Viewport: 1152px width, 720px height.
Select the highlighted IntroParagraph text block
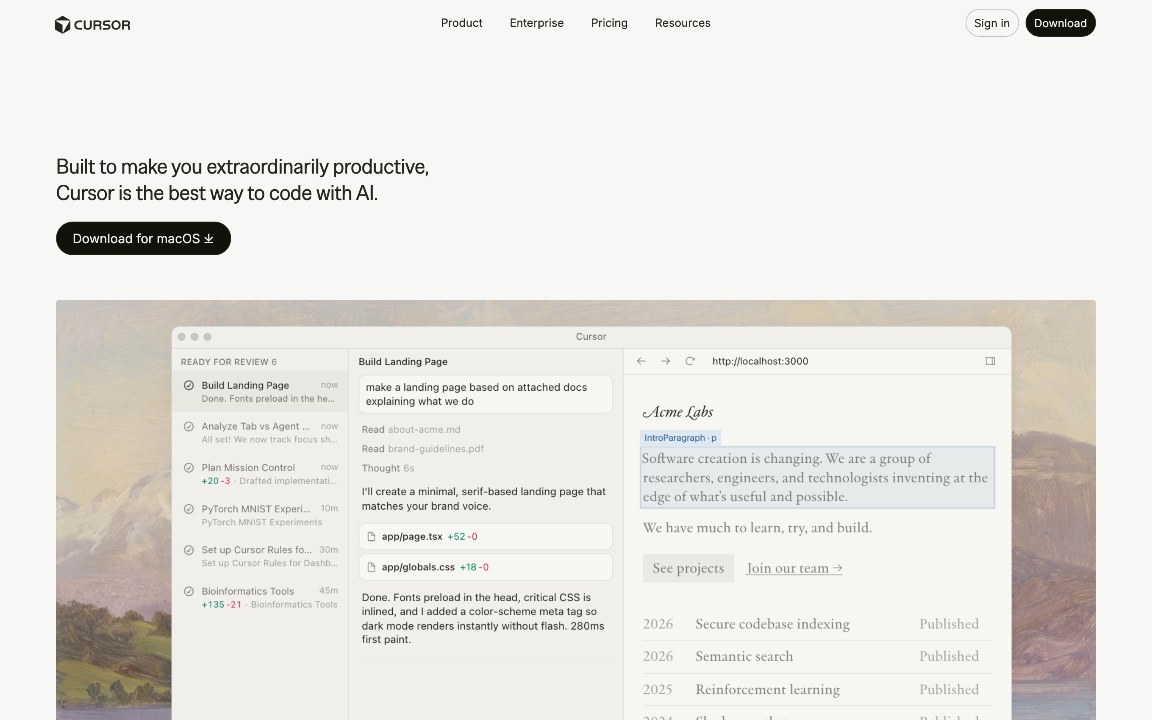tap(817, 477)
